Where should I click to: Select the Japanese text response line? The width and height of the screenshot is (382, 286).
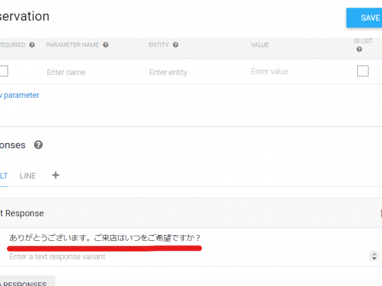pos(105,238)
